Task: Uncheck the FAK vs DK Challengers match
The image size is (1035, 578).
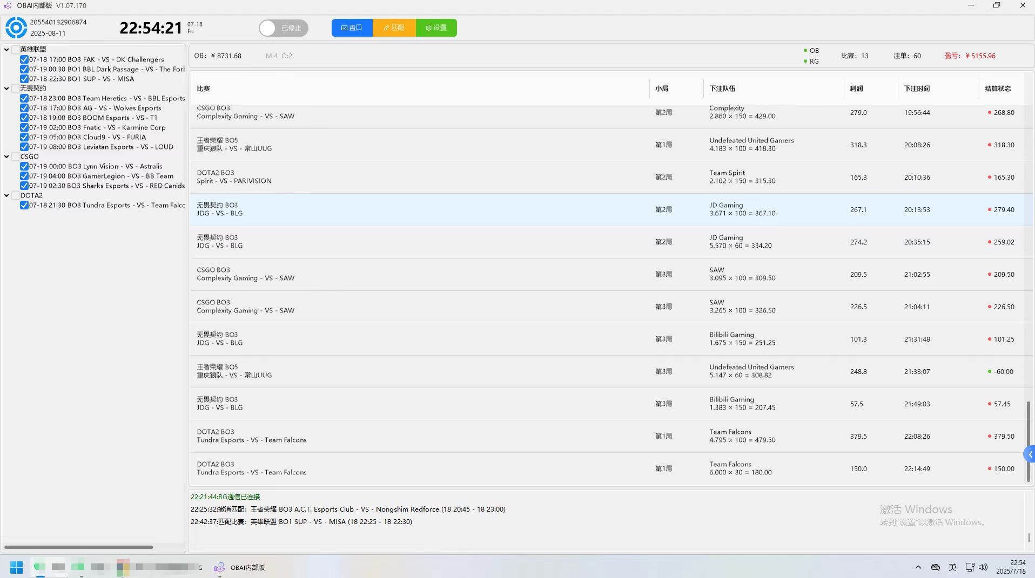Action: [24, 59]
